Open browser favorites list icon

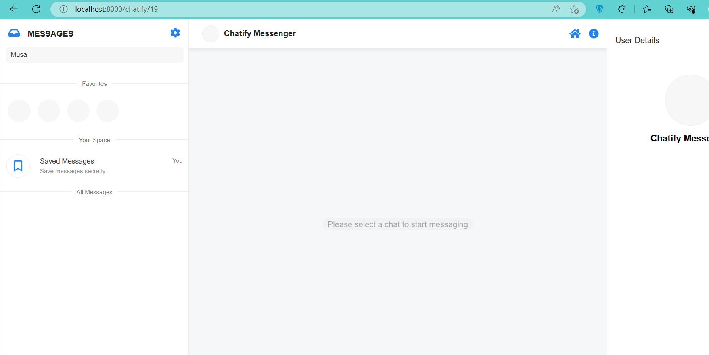coord(647,9)
